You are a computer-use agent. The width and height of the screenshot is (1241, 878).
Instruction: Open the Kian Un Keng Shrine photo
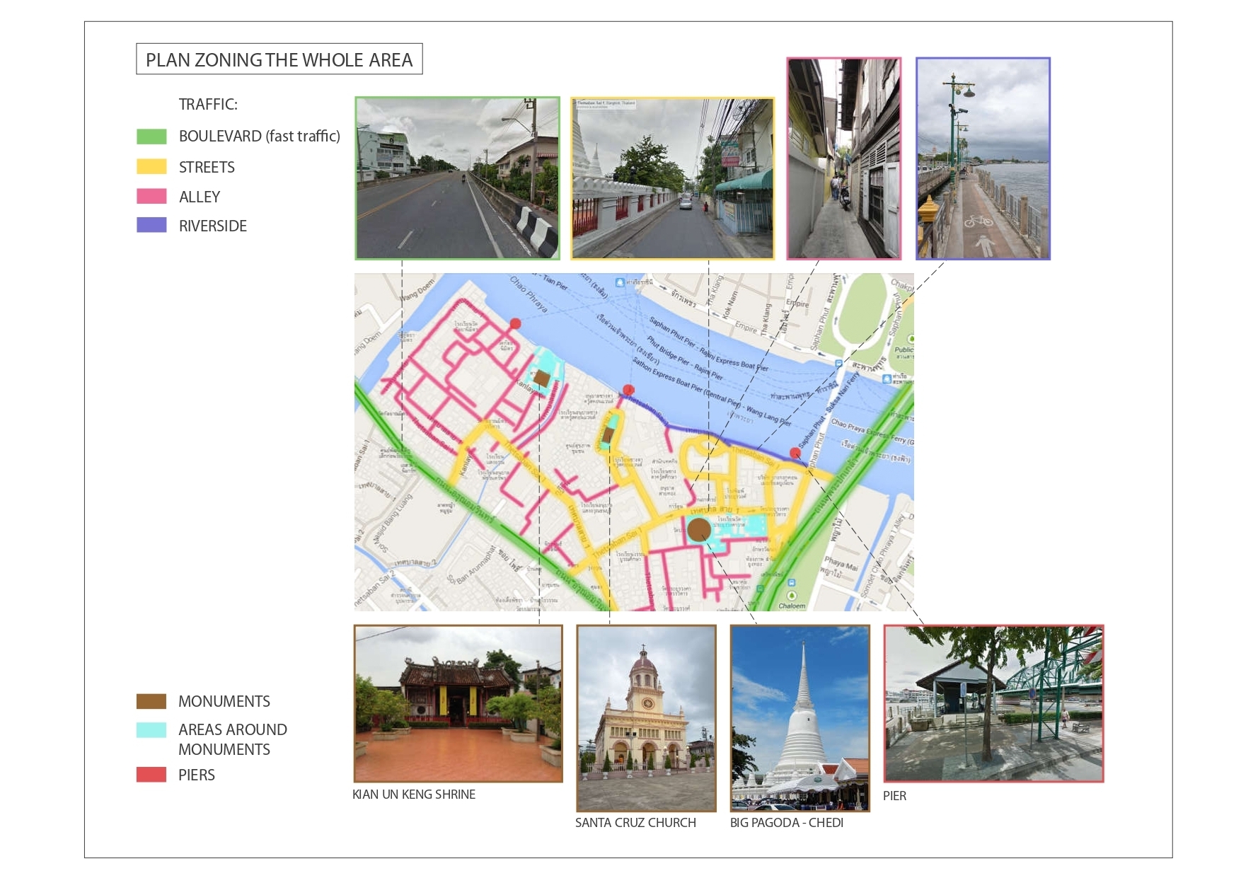point(458,703)
